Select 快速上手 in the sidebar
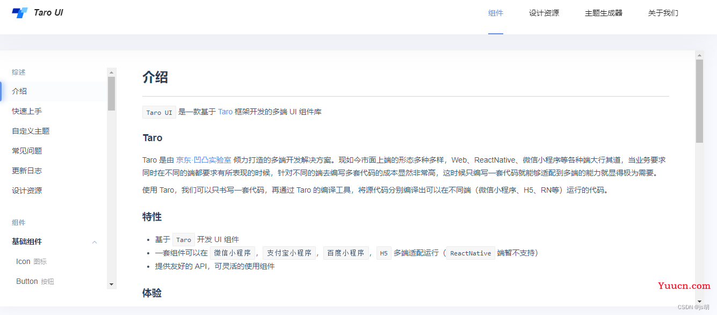 [x=27, y=111]
